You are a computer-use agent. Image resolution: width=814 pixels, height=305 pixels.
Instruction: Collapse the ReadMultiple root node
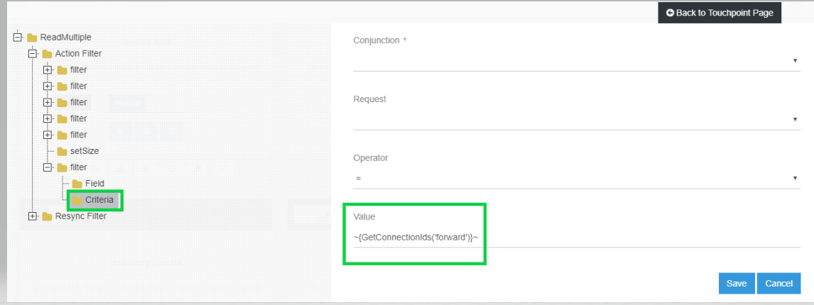point(18,37)
